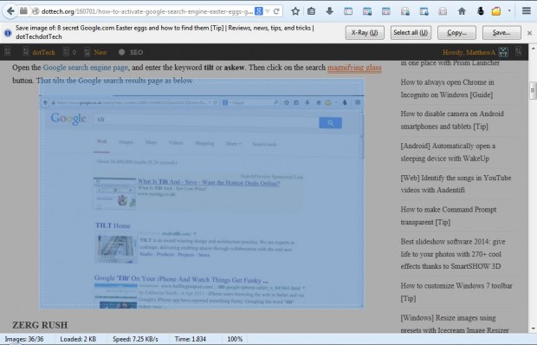Click the Copy... button
The width and height of the screenshot is (537, 345).
click(x=456, y=33)
